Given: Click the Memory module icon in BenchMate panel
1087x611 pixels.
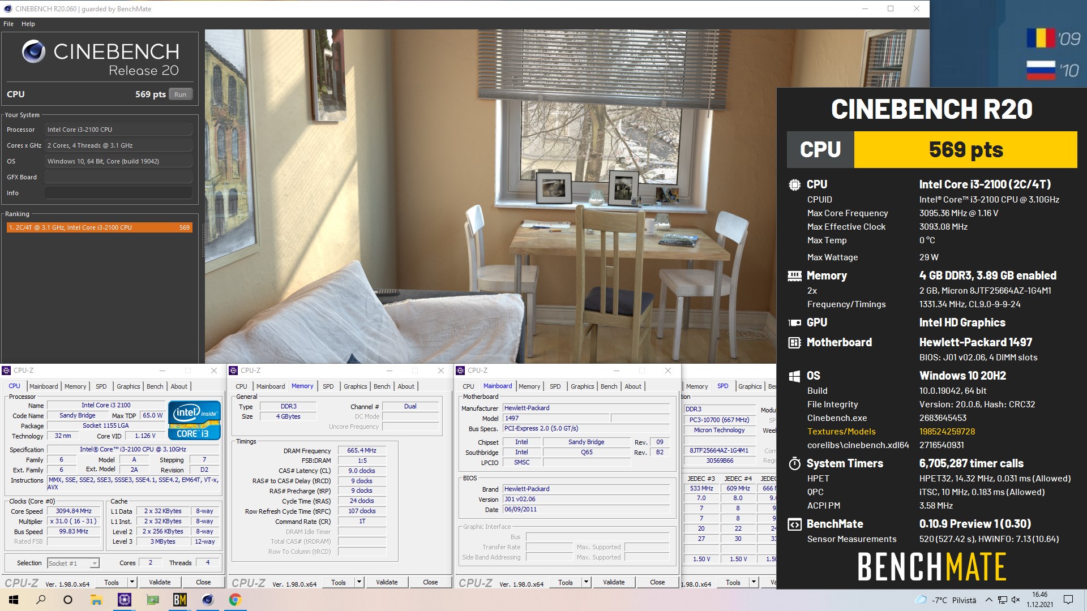Looking at the screenshot, I should tap(794, 276).
